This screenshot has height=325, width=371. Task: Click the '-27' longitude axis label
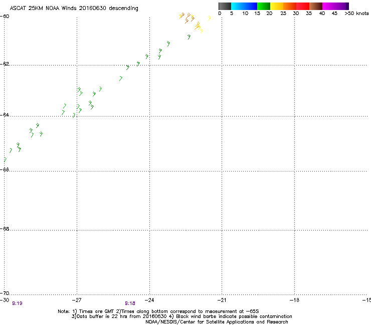click(x=77, y=300)
